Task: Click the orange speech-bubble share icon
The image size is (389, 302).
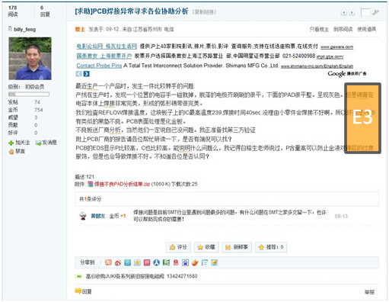Action: (108, 262)
